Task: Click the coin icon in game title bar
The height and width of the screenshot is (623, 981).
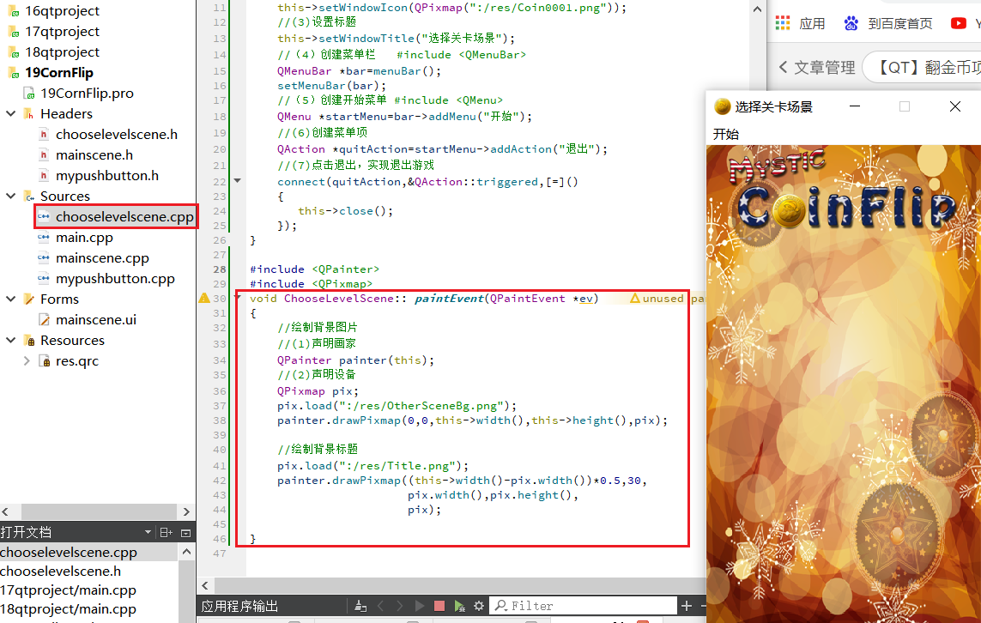Action: click(722, 106)
